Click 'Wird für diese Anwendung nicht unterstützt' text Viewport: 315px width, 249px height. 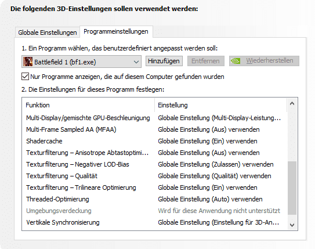(x=219, y=211)
